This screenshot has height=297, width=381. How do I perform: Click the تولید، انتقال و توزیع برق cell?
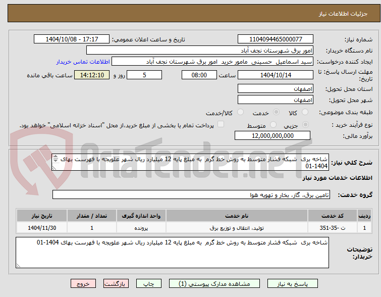pos(237,228)
